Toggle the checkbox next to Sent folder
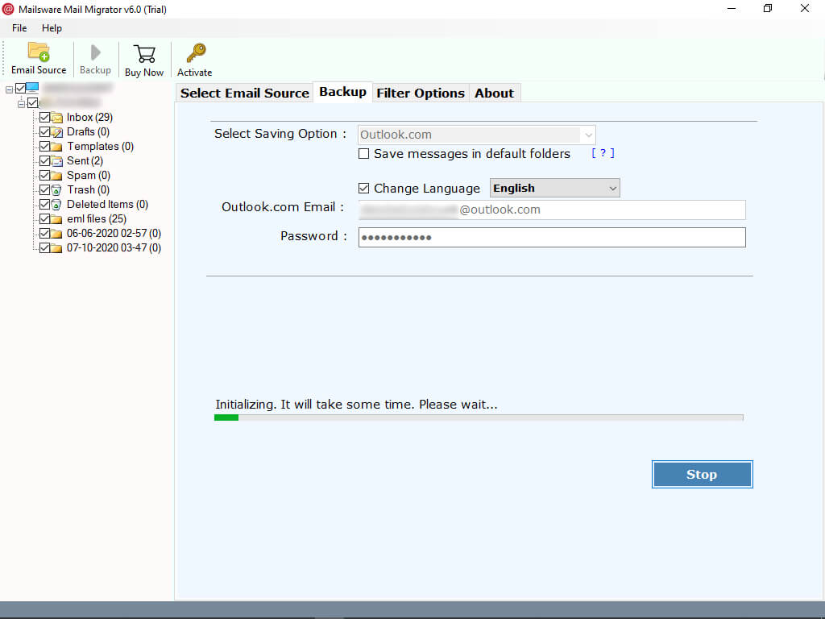The image size is (825, 619). (45, 160)
